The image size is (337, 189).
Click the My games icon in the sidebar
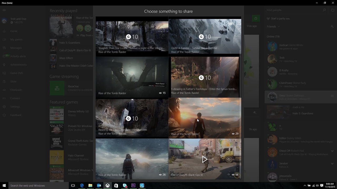point(4,40)
